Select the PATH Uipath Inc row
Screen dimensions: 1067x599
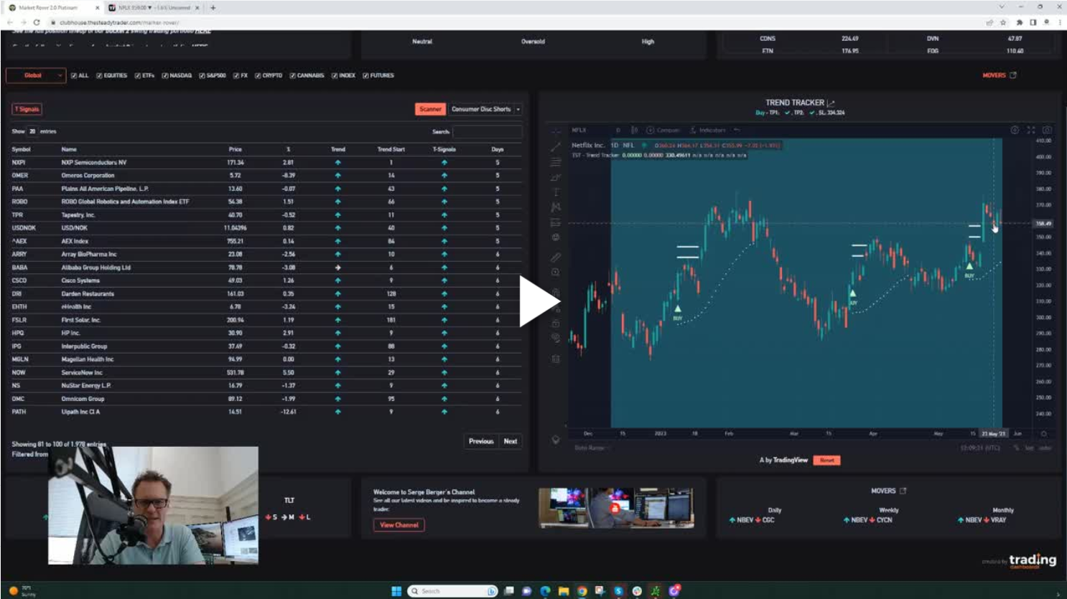(x=266, y=412)
